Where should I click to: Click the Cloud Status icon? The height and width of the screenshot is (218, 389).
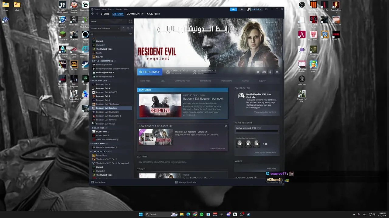click(x=168, y=72)
